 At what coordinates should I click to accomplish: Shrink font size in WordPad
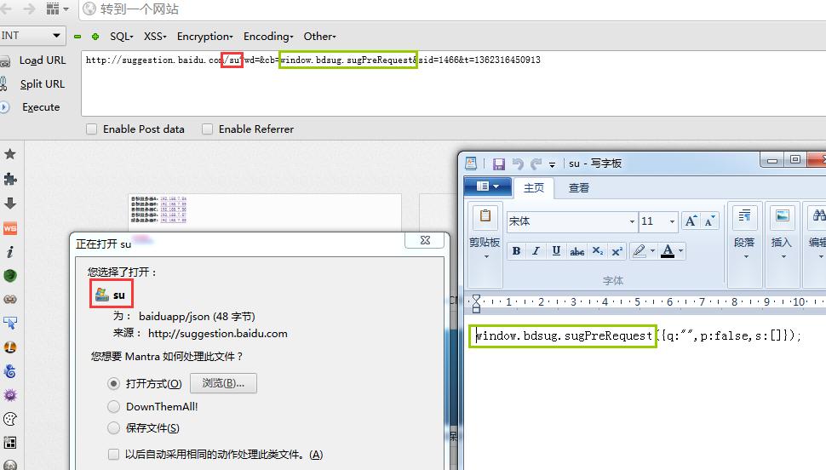click(x=709, y=221)
